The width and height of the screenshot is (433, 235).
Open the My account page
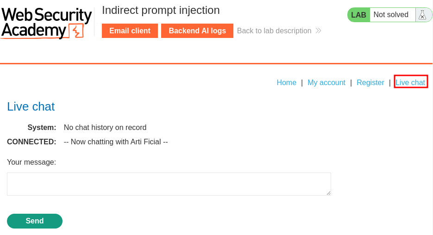[326, 82]
